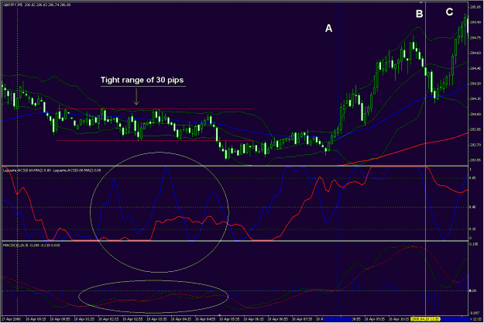Click the 17 Apr 2008 date label

(11, 318)
